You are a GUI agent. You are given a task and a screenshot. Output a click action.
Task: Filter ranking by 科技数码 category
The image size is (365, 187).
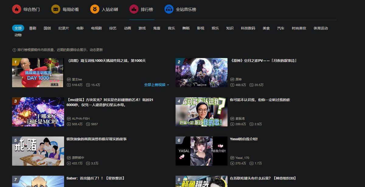coord(248,28)
